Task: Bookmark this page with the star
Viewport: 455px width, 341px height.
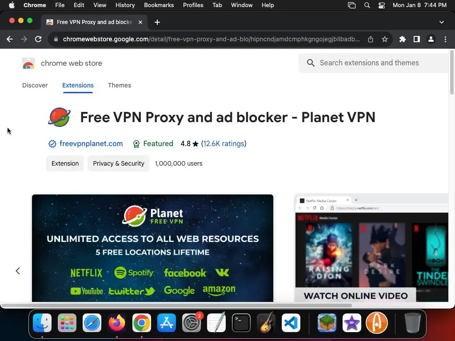Action: (385, 39)
